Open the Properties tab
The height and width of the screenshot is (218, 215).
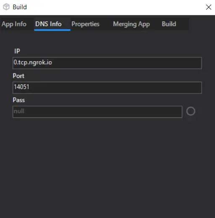85,24
